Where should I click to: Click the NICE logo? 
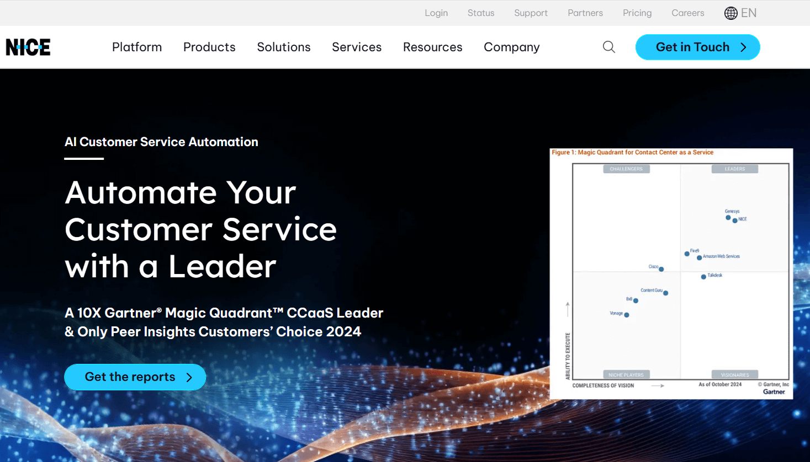coord(28,47)
